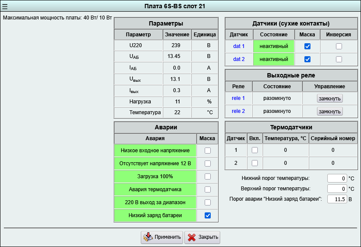Check mask for Загрузка 100% alarm

point(208,176)
